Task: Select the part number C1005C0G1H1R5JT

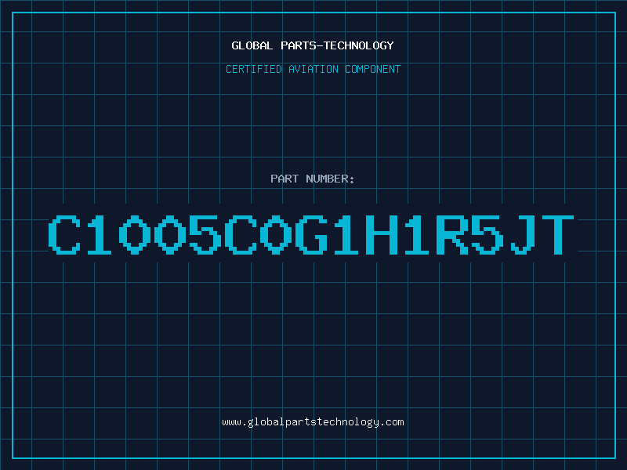Action: [x=311, y=234]
